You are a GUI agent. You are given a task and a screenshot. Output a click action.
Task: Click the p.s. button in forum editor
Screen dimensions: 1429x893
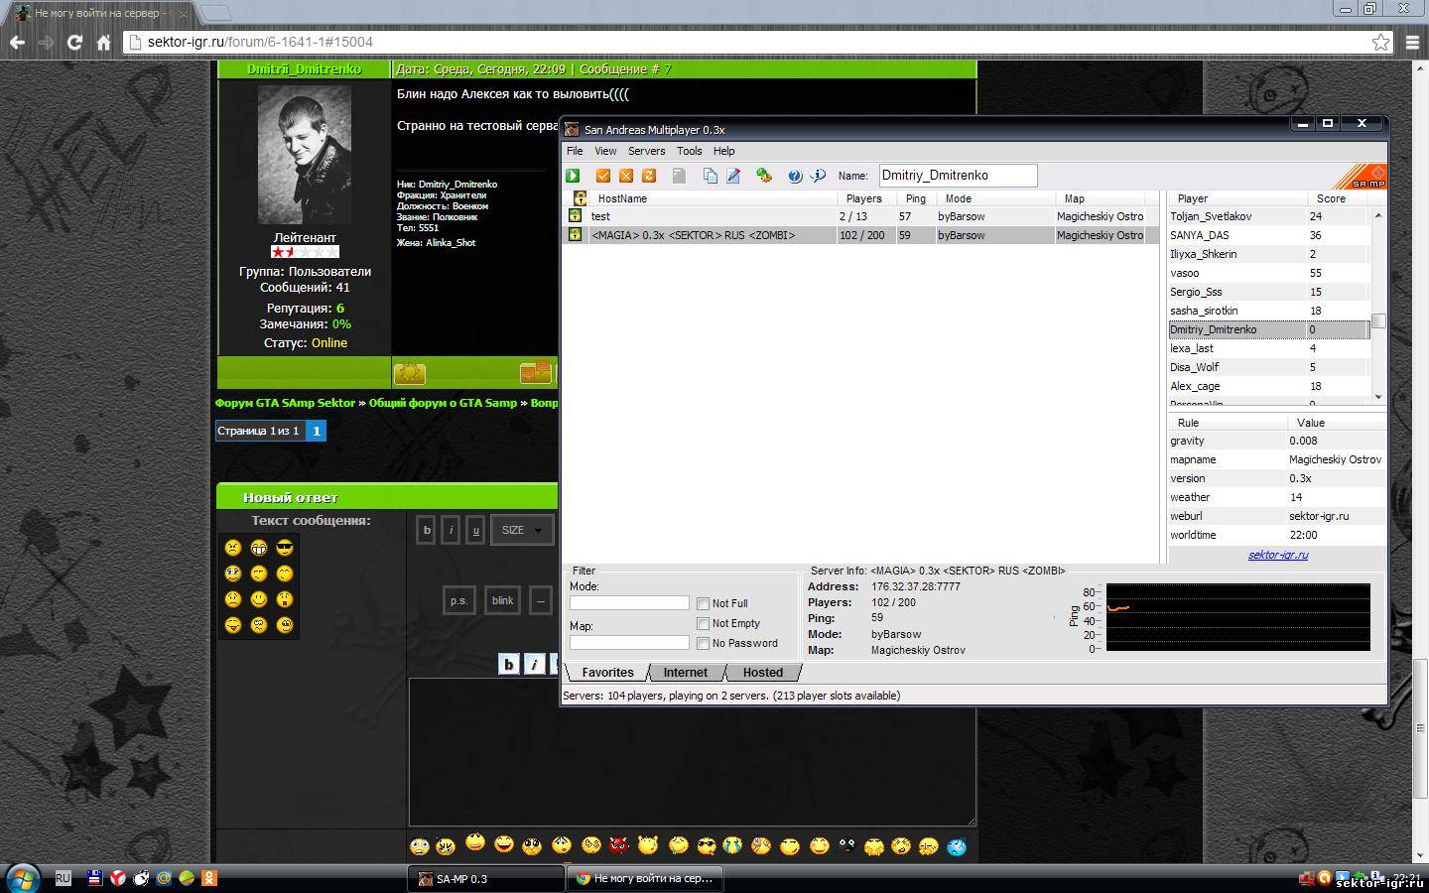coord(458,600)
